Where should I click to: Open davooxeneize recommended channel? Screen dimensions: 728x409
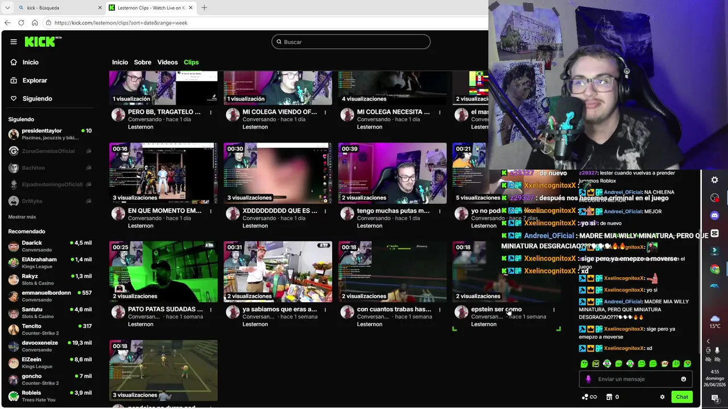[x=49, y=346]
